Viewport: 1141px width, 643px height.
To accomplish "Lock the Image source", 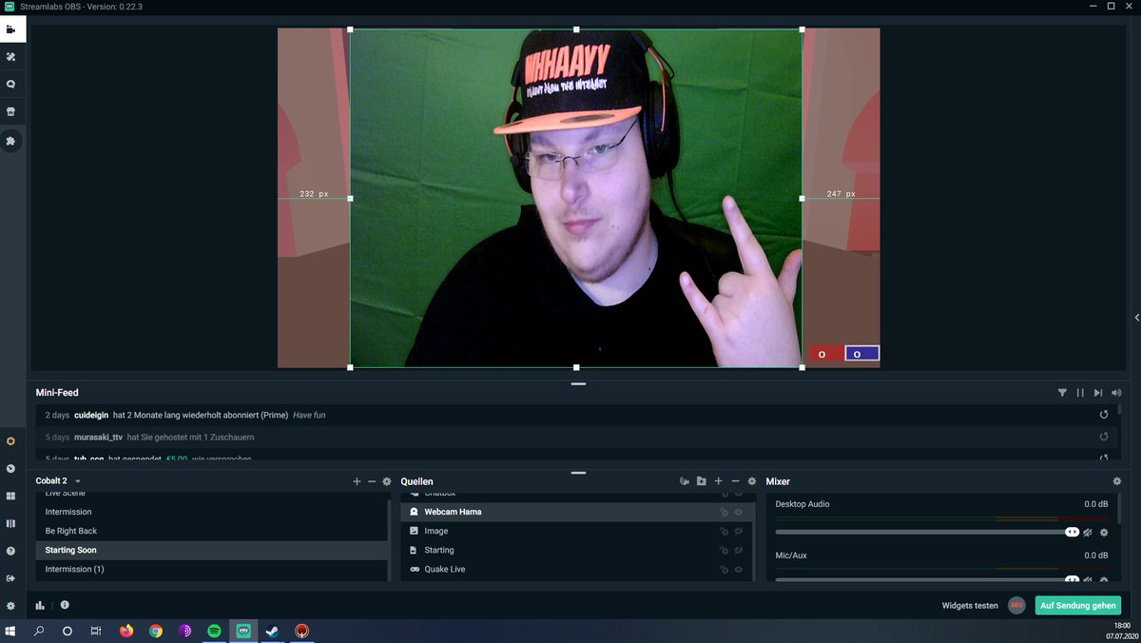I will point(724,531).
